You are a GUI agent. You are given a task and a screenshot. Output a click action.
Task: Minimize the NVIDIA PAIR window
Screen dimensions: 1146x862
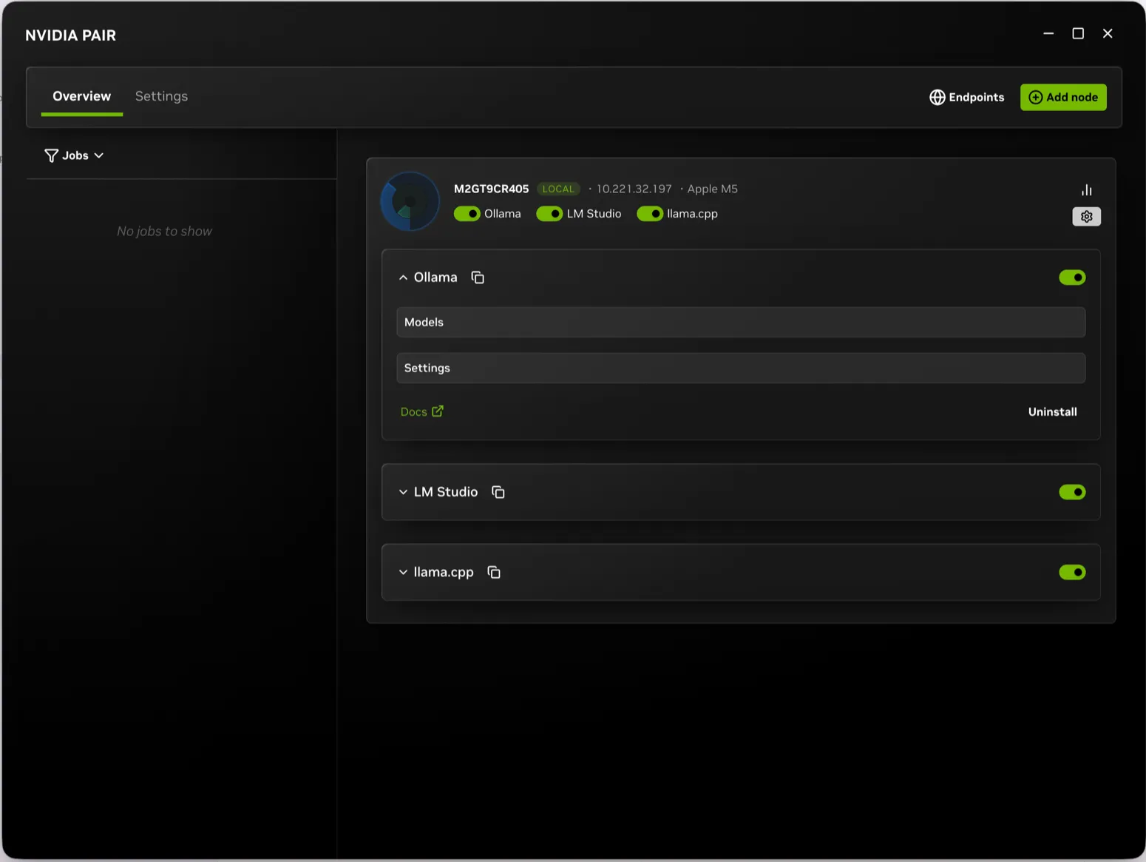click(1048, 33)
